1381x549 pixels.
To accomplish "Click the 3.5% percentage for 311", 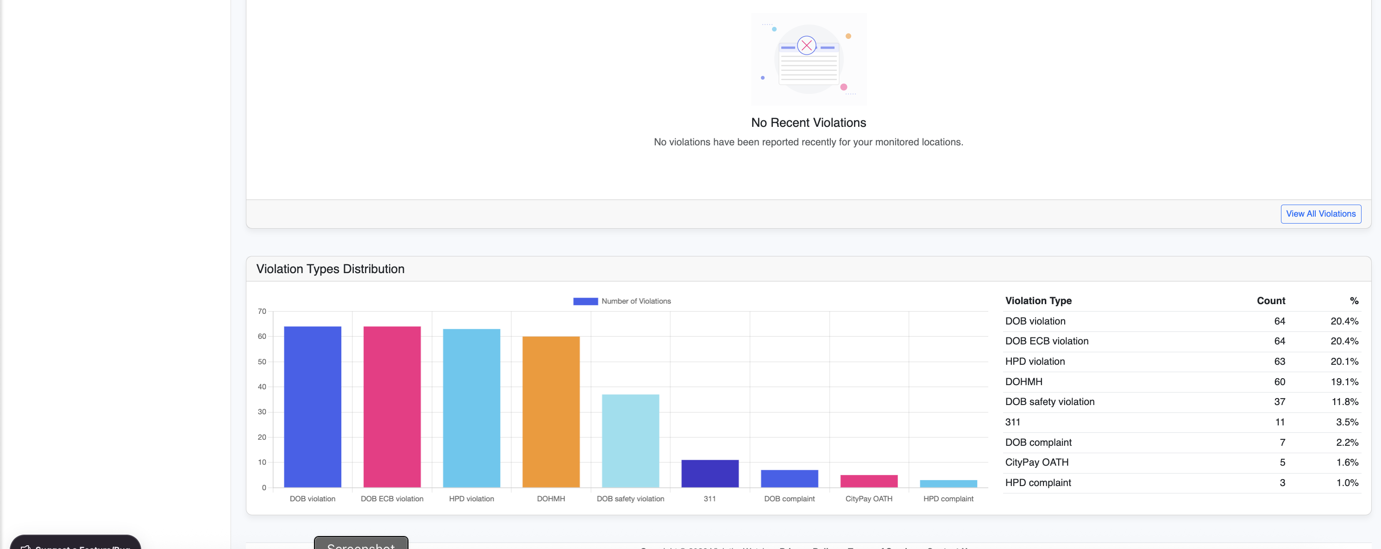I will tap(1347, 422).
